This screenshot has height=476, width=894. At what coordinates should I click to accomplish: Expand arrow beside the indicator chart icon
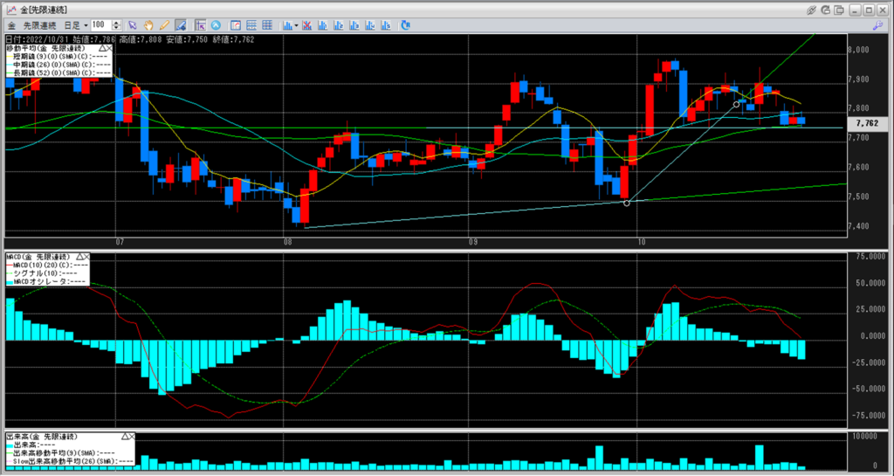click(297, 25)
